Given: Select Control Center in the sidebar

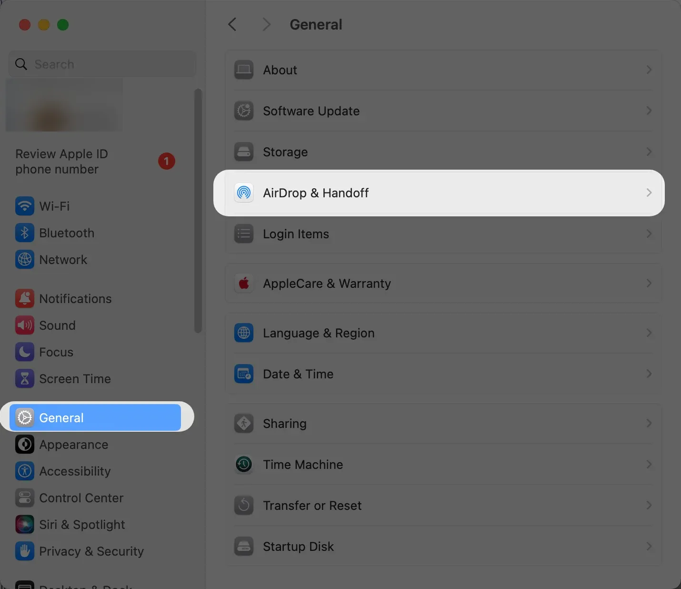Looking at the screenshot, I should point(95,498).
